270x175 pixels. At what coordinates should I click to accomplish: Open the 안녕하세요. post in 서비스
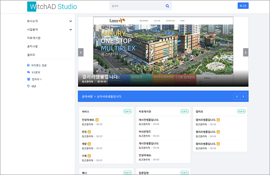tap(88, 120)
